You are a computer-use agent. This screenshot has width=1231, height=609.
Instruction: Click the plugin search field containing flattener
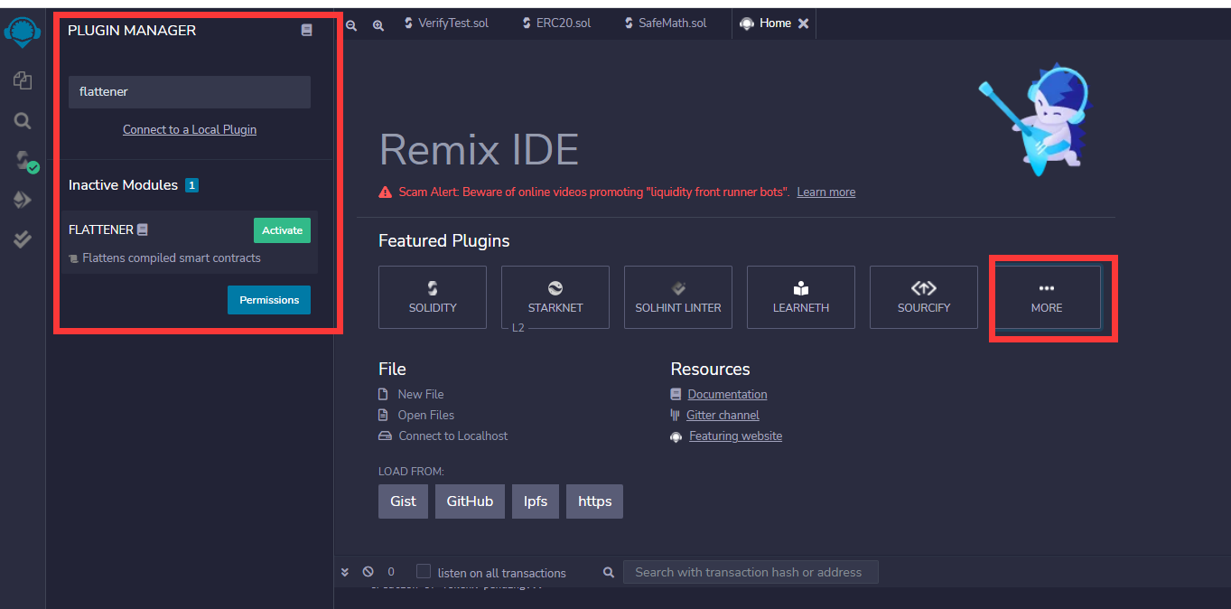point(190,92)
